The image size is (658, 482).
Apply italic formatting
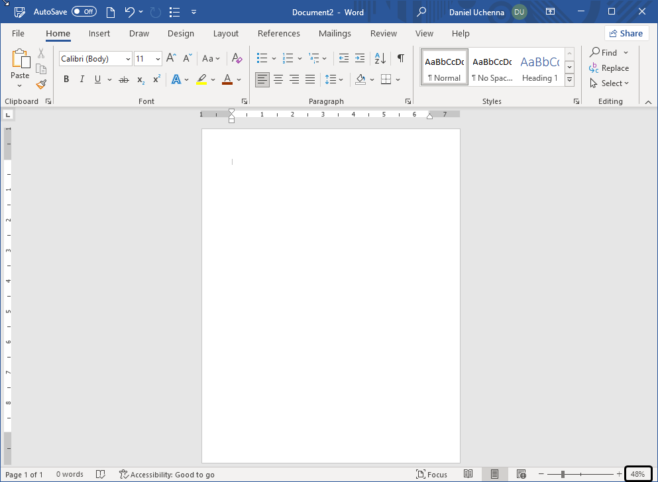point(82,79)
